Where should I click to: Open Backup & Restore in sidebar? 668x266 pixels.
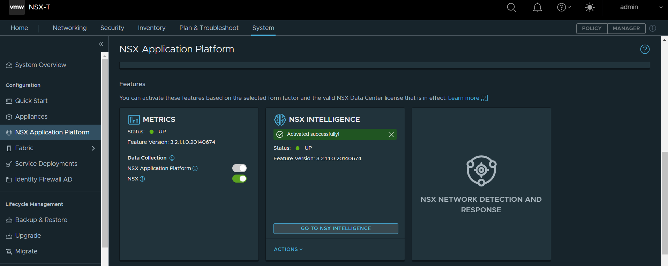tap(41, 220)
